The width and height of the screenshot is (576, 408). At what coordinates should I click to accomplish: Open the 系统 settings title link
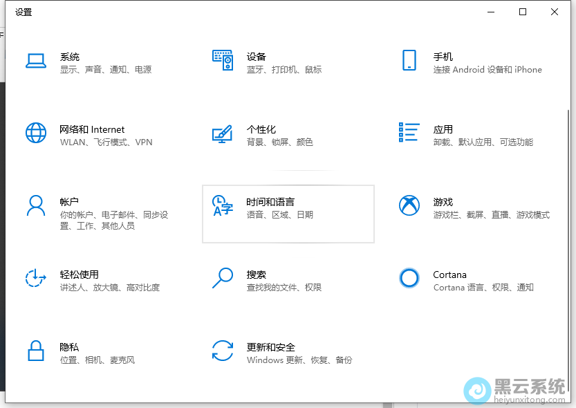(70, 57)
